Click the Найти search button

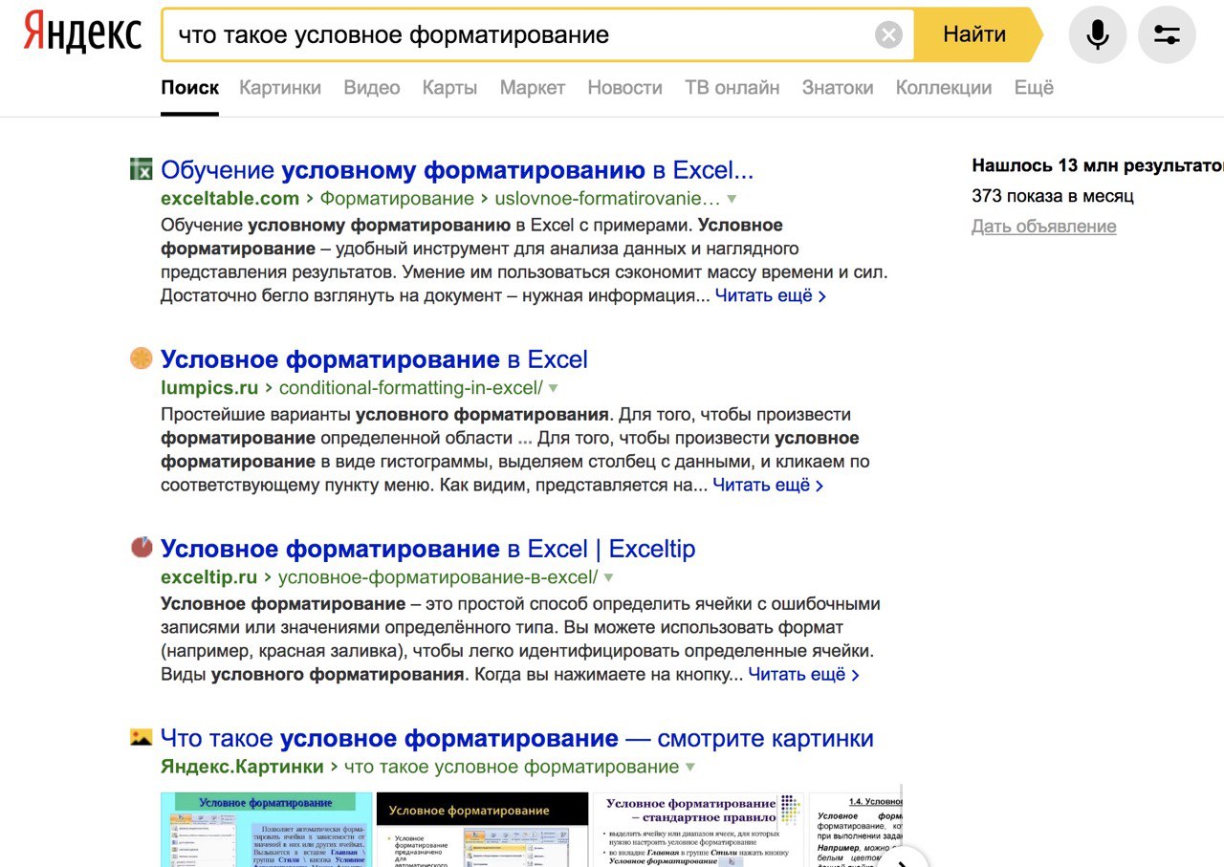(974, 35)
